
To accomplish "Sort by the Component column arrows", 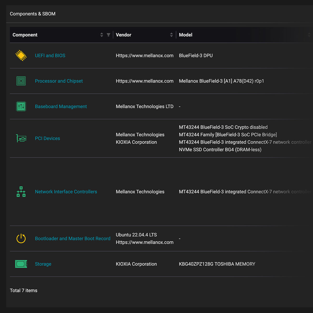I will [102, 35].
